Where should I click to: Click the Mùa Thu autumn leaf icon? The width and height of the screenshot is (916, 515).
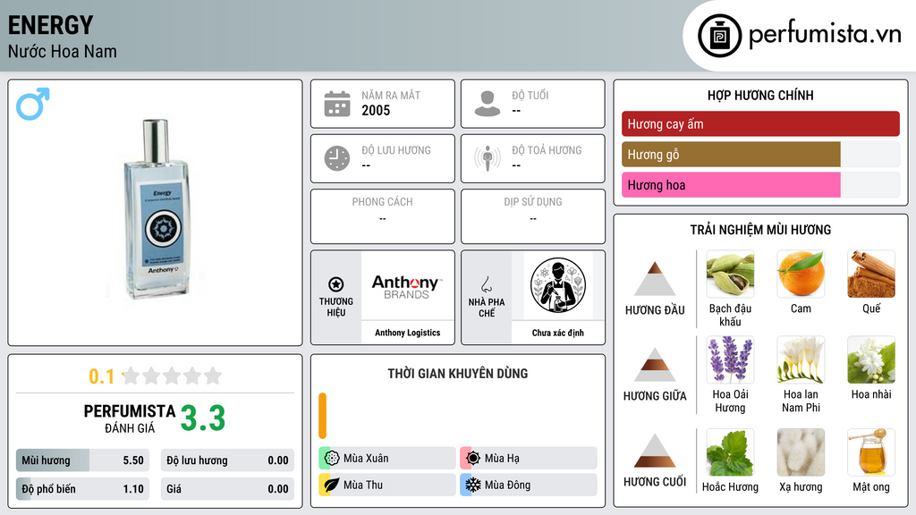(332, 485)
